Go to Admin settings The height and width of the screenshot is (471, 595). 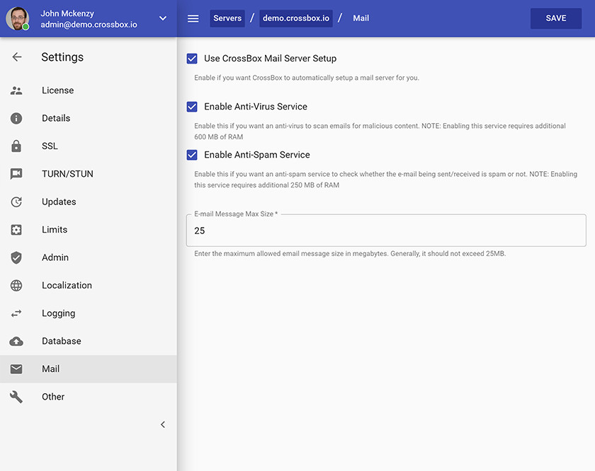tap(89, 257)
